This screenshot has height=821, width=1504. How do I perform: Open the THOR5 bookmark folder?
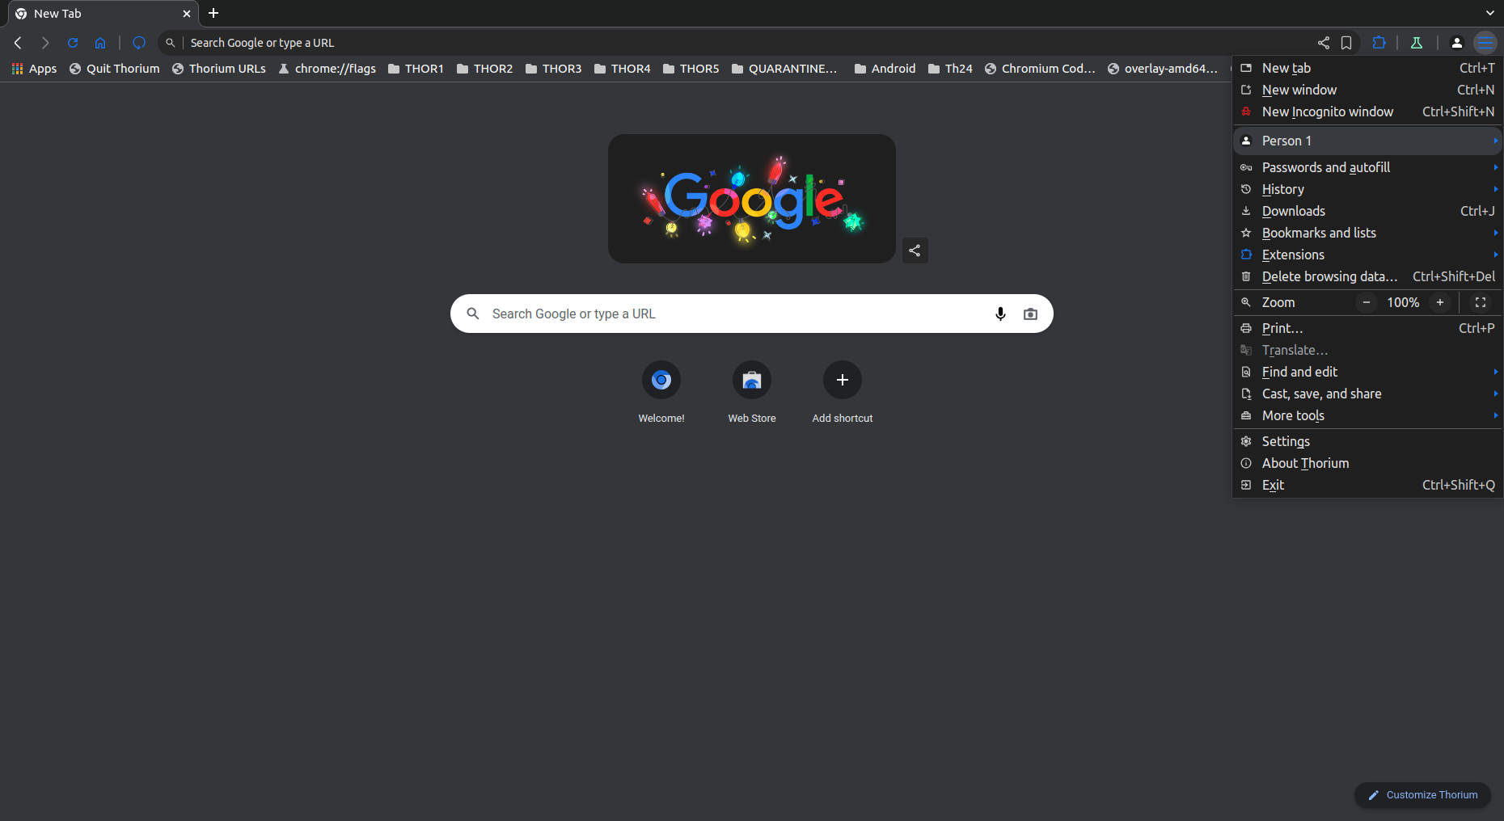pyautogui.click(x=691, y=69)
